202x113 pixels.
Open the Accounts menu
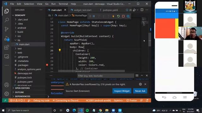click(6, 85)
